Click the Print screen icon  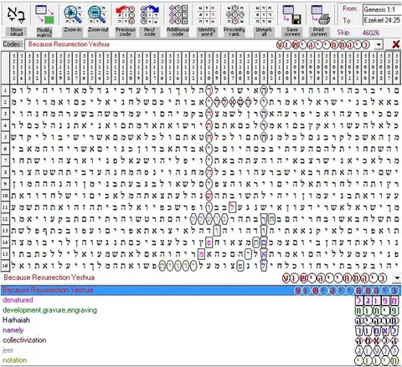pyautogui.click(x=320, y=14)
